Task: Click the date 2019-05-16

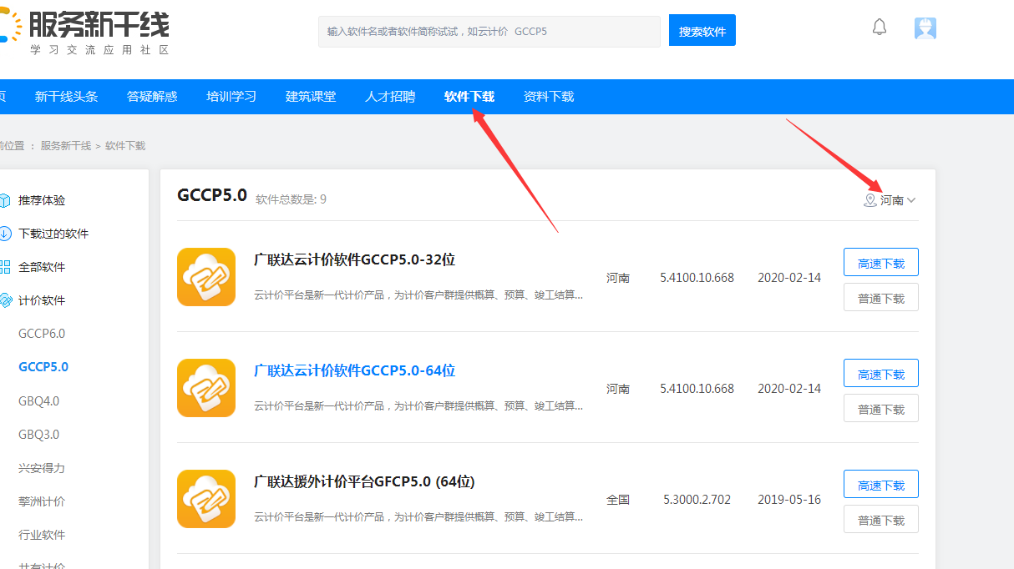Action: tap(789, 500)
